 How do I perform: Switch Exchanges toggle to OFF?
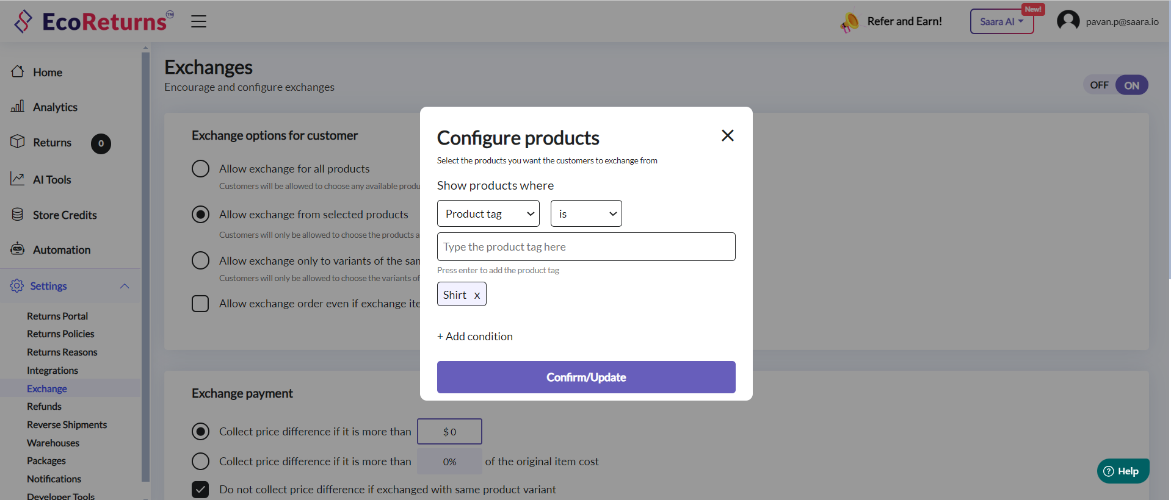pos(1099,85)
